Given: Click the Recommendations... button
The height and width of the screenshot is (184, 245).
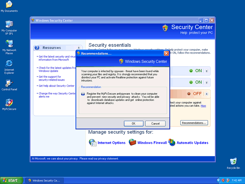Looking at the screenshot, I should [194, 123].
